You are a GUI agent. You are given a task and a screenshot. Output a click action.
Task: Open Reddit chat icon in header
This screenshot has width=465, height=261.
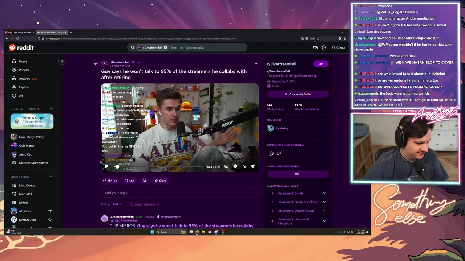pos(324,47)
